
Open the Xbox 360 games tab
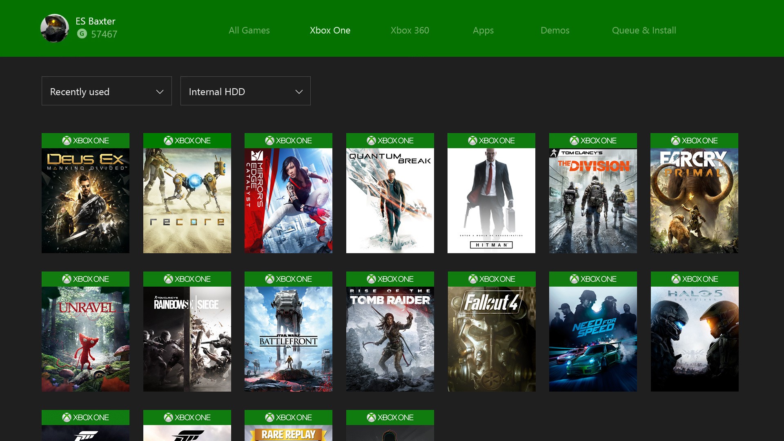tap(409, 30)
